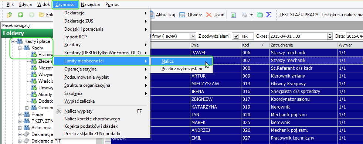Choose Korekta podatków i składek
Viewport: 363px width, 144px height.
[102, 126]
